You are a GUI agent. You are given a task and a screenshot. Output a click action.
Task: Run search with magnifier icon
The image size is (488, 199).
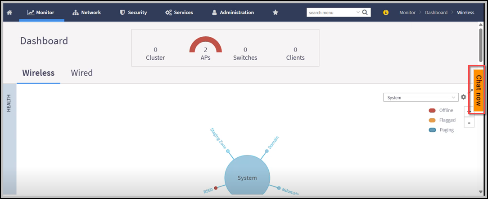365,13
